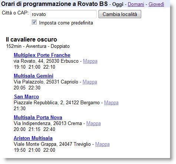176x164 pixels.
Task: Open Mappa link for Erbusco address
Action: 90,61
